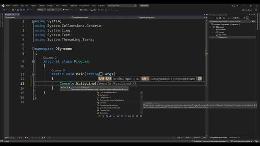The height and width of the screenshot is (146, 260).
Task: Close the Program.cs tab
Action: [x=18, y=15]
